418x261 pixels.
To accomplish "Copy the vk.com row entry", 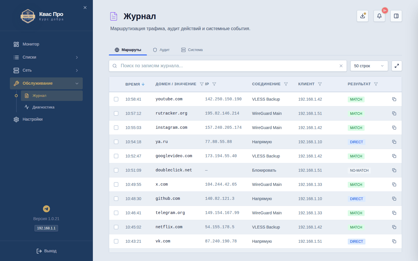I will click(x=394, y=241).
